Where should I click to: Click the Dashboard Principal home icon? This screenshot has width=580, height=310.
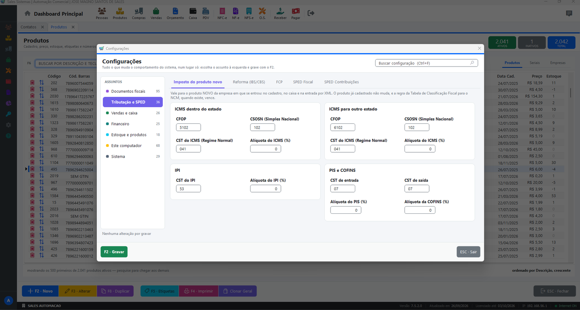(28, 13)
